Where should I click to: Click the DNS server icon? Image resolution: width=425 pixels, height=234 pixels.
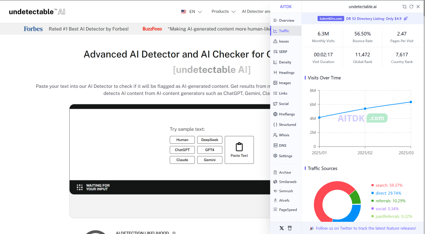[275, 145]
